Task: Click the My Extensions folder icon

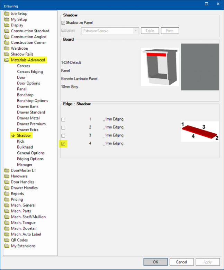Action: (7, 246)
